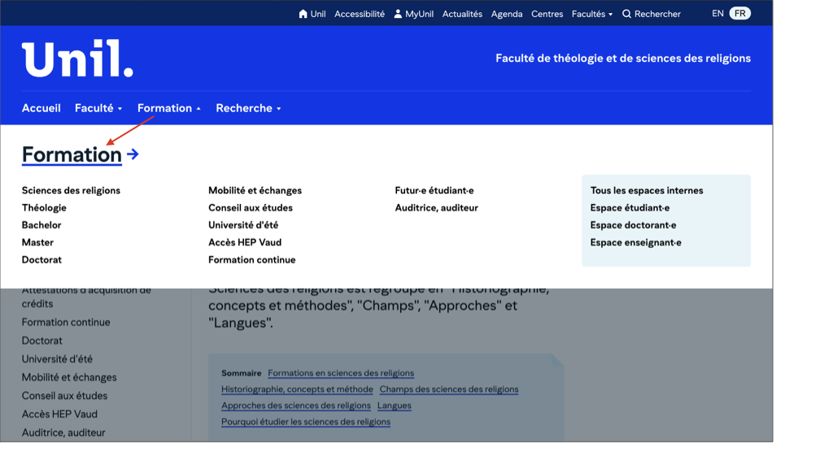Open Théologie menu entry
833x461 pixels.
(x=44, y=207)
